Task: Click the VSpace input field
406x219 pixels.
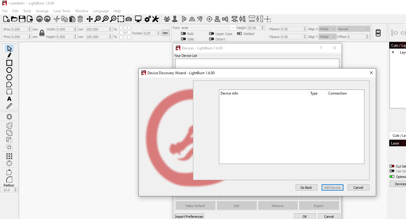Action: (294, 37)
